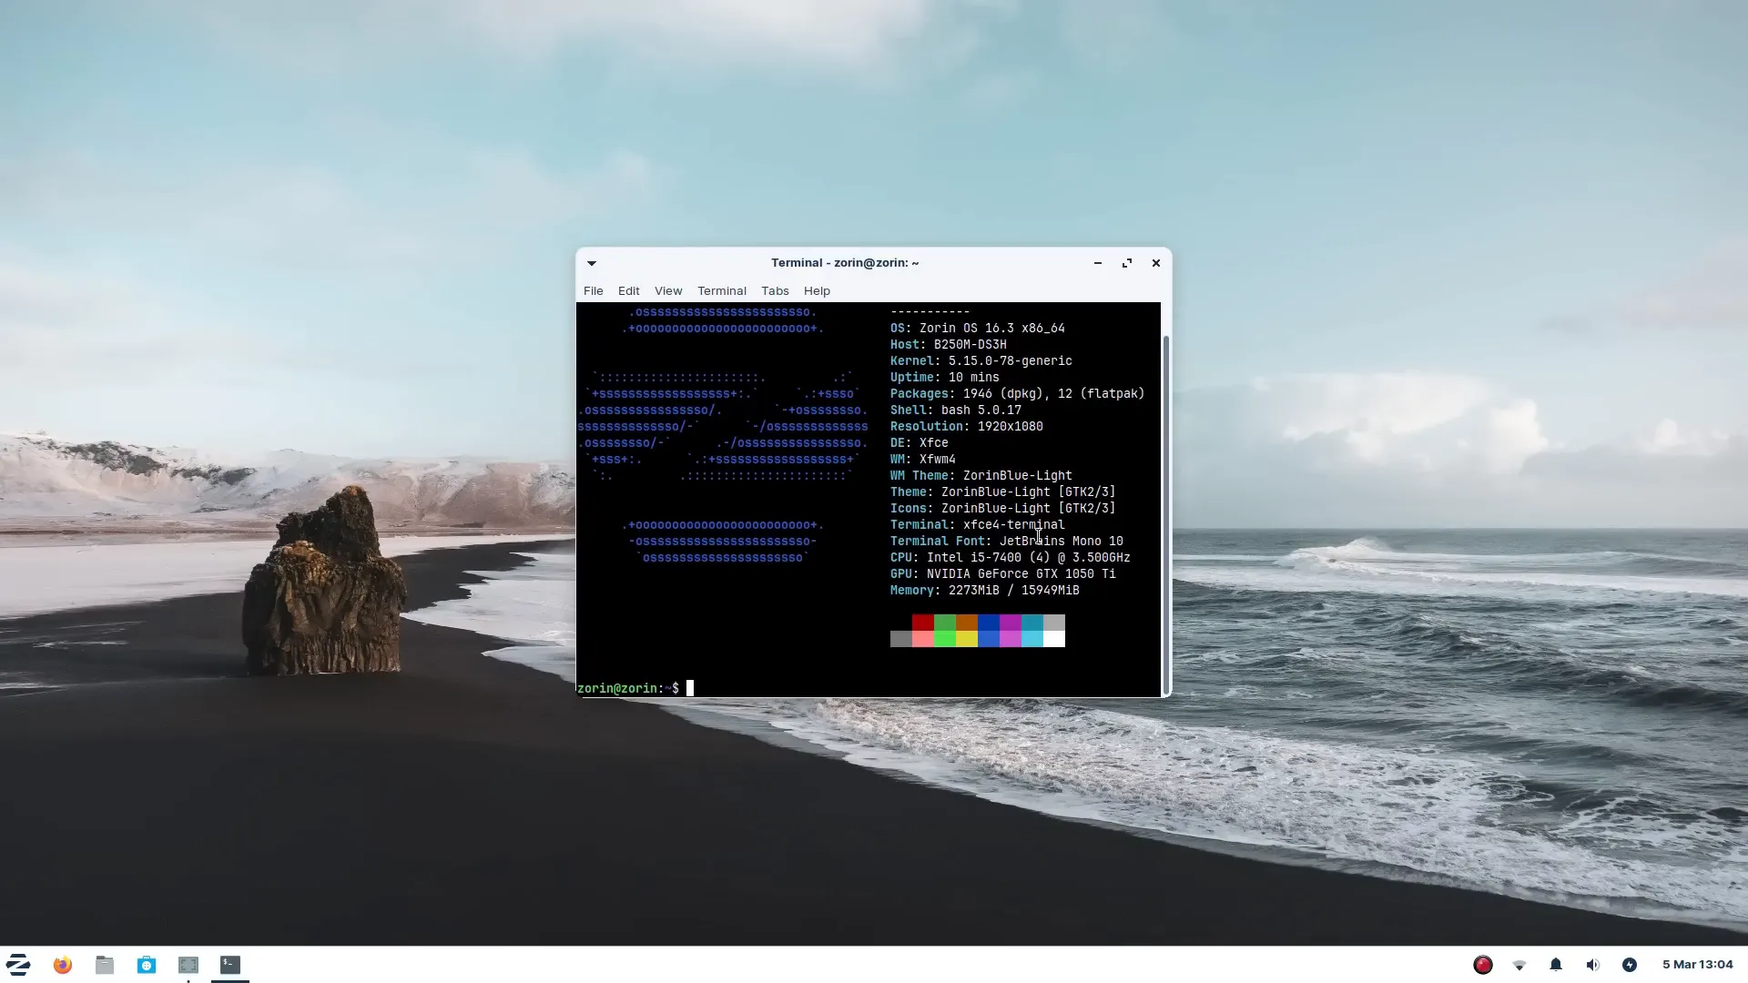The image size is (1748, 983).
Task: Click the white neofetch color block
Action: tap(1054, 639)
